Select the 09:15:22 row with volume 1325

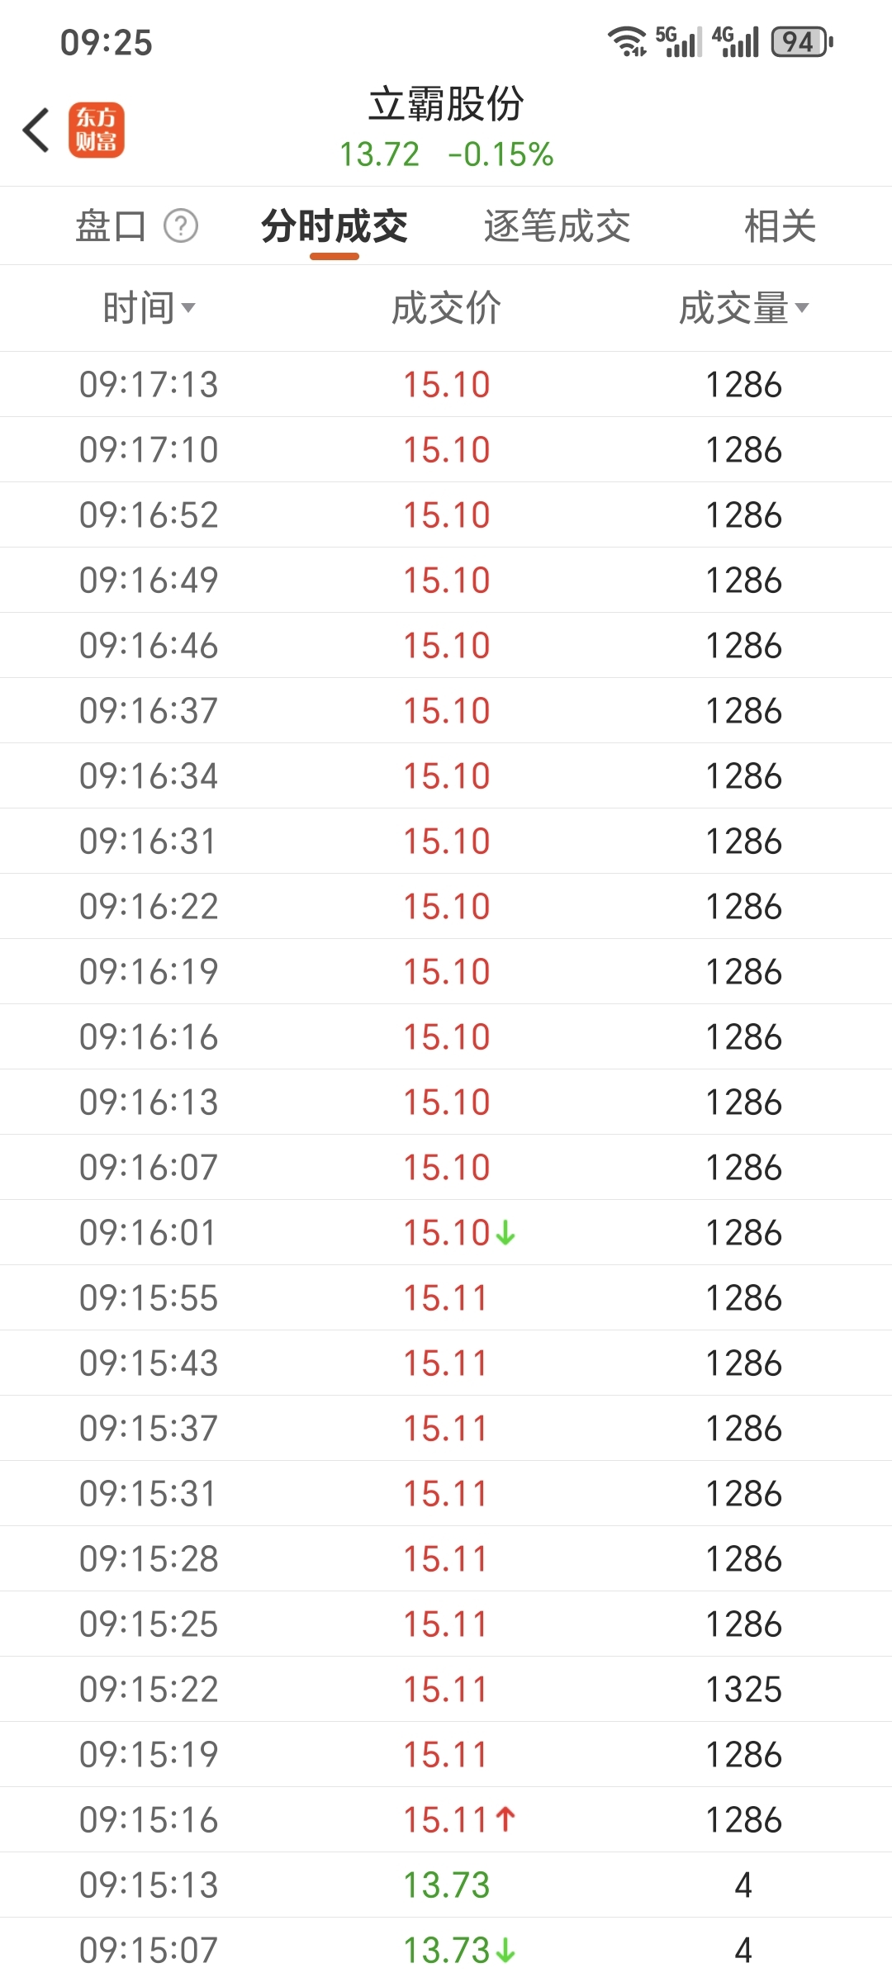446,1689
